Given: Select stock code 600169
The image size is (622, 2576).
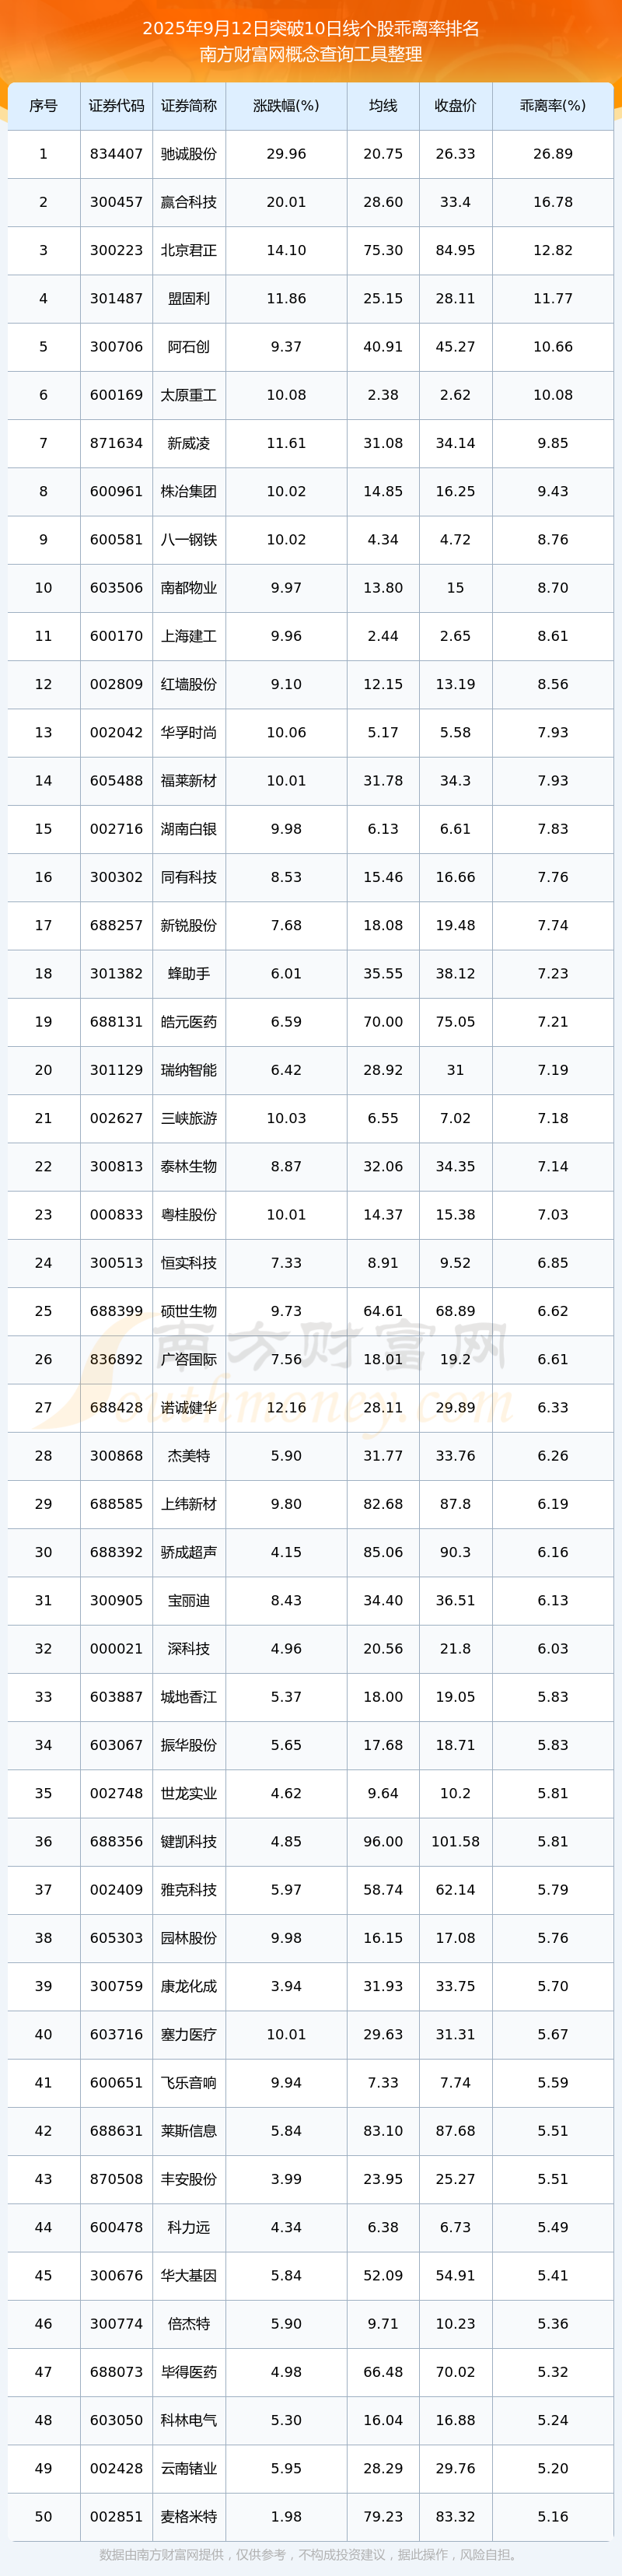Looking at the screenshot, I should (116, 395).
